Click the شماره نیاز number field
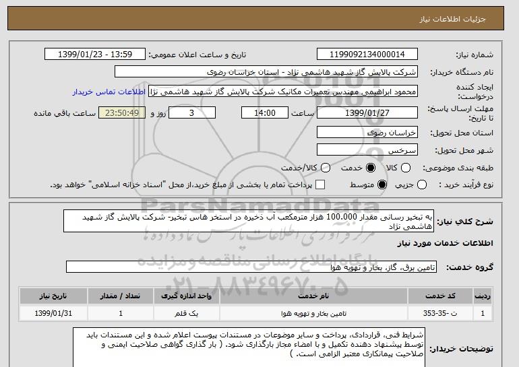The image size is (519, 367). point(367,55)
